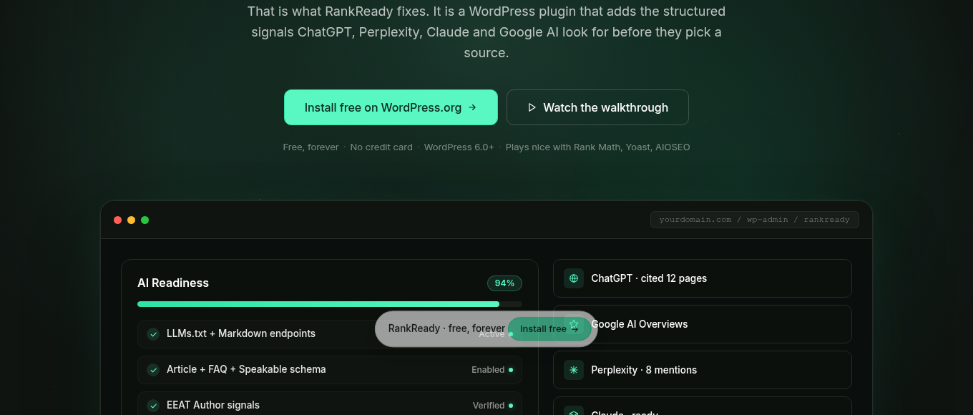Click the checkmark icon for Article + FAQ + Speakable schema
The width and height of the screenshot is (973, 415).
(x=153, y=370)
